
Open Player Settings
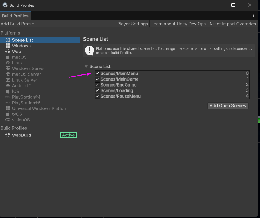coord(132,24)
